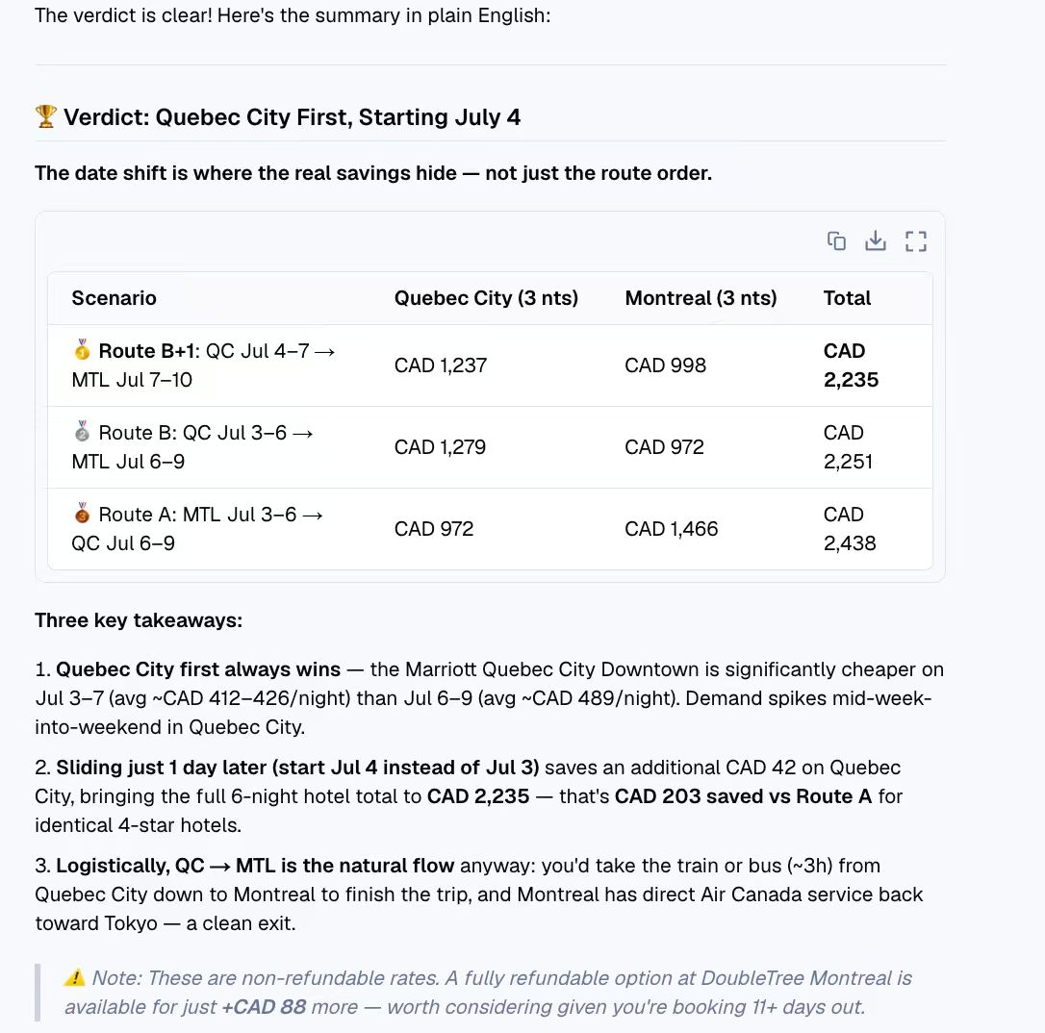Image resolution: width=1045 pixels, height=1033 pixels.
Task: Click the CAD 1,237 Quebec City cell
Action: pyautogui.click(x=441, y=365)
